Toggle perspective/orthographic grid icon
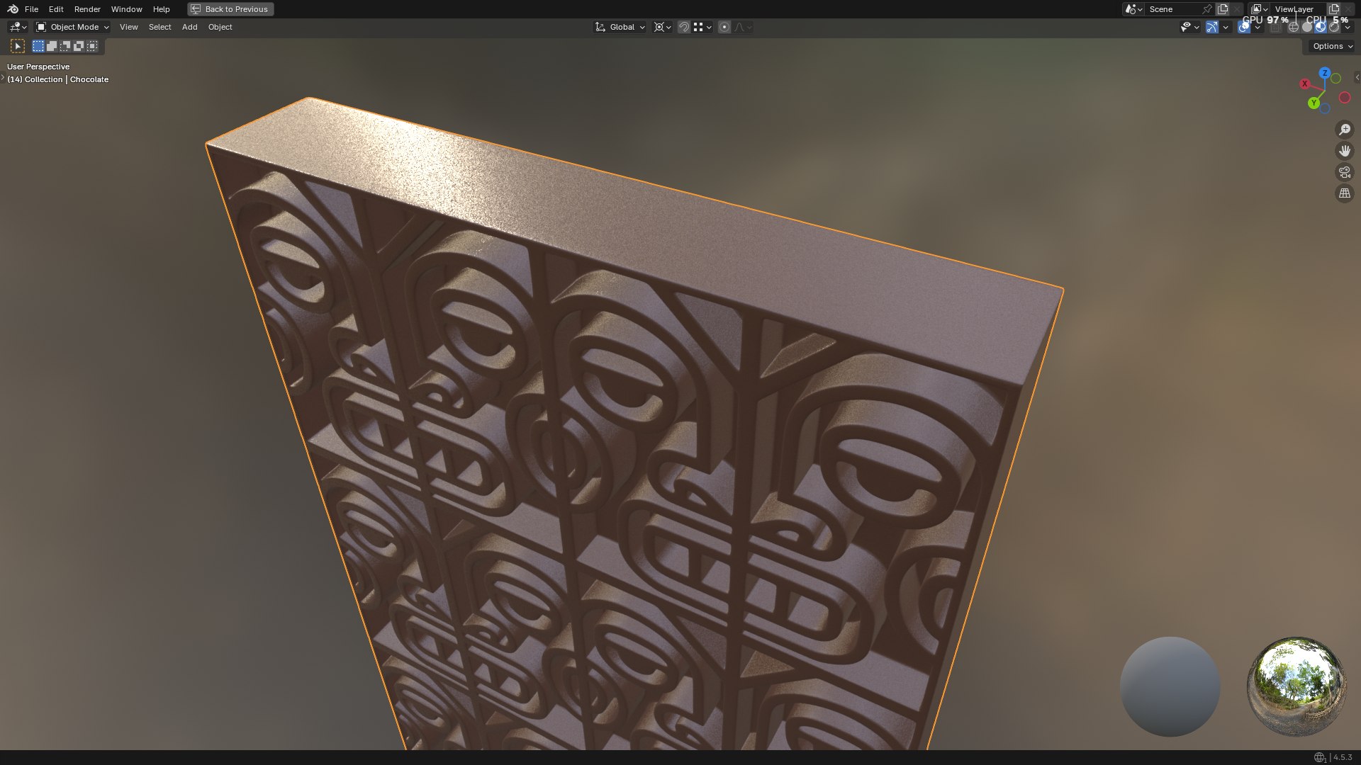The height and width of the screenshot is (765, 1361). pyautogui.click(x=1344, y=193)
